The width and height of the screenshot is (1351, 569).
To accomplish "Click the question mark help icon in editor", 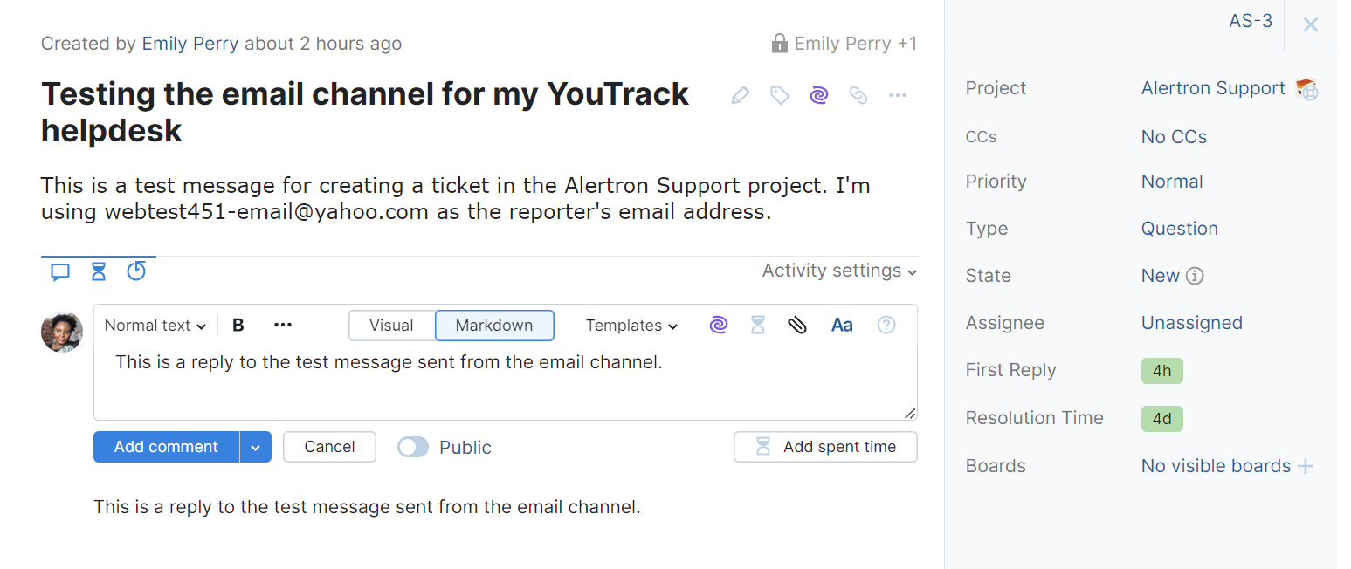I will (886, 326).
